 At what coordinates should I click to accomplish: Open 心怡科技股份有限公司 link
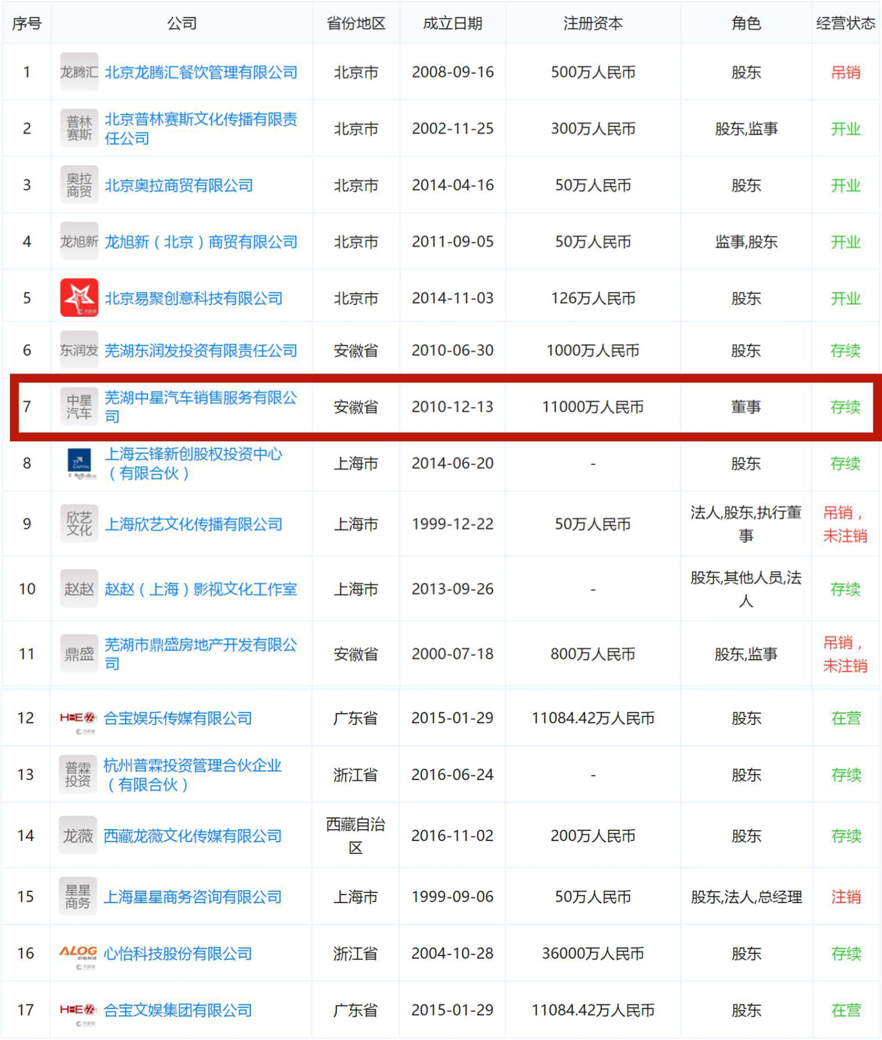(x=178, y=953)
